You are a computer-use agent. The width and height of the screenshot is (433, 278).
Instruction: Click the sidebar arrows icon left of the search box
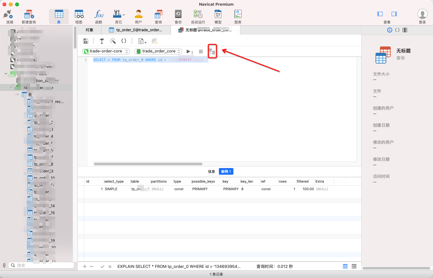tap(4, 265)
